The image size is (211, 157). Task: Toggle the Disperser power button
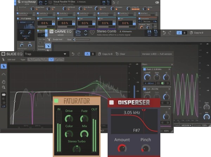(x=111, y=102)
